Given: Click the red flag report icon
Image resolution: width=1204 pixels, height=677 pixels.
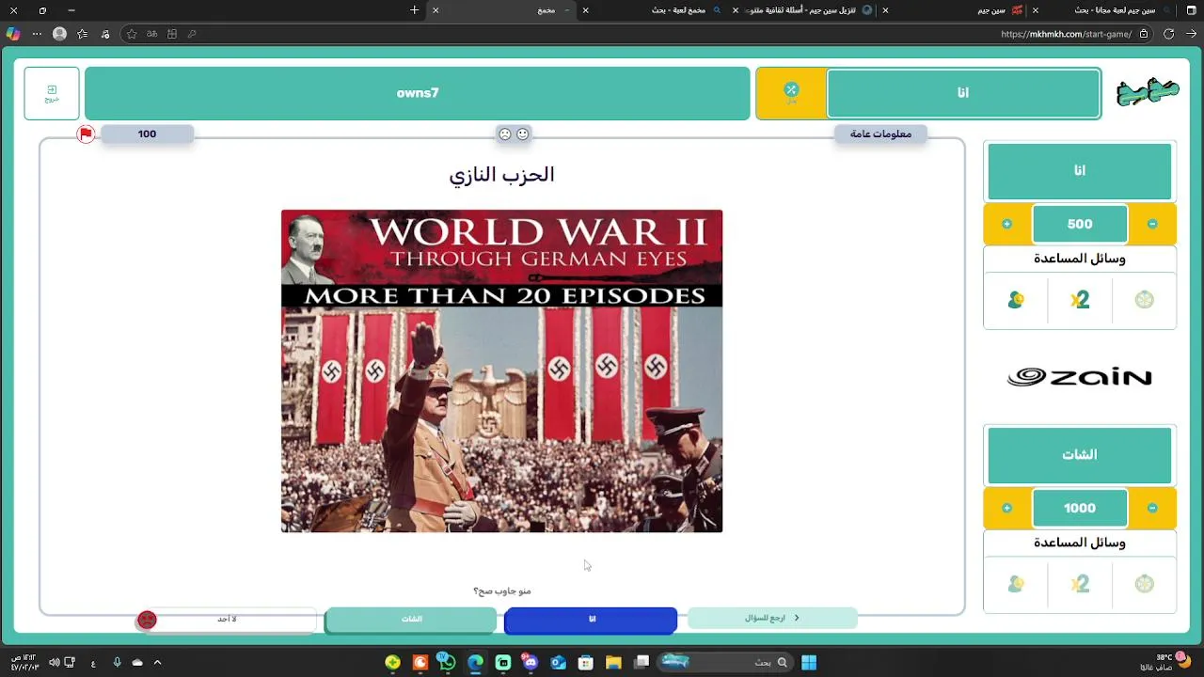Looking at the screenshot, I should click(86, 134).
